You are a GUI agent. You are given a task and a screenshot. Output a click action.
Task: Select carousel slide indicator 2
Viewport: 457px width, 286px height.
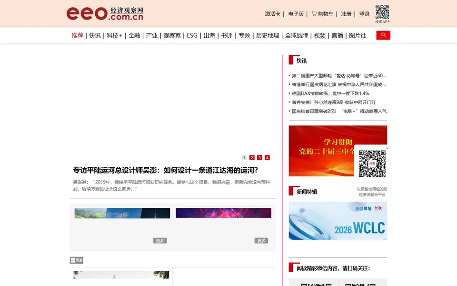[252, 158]
